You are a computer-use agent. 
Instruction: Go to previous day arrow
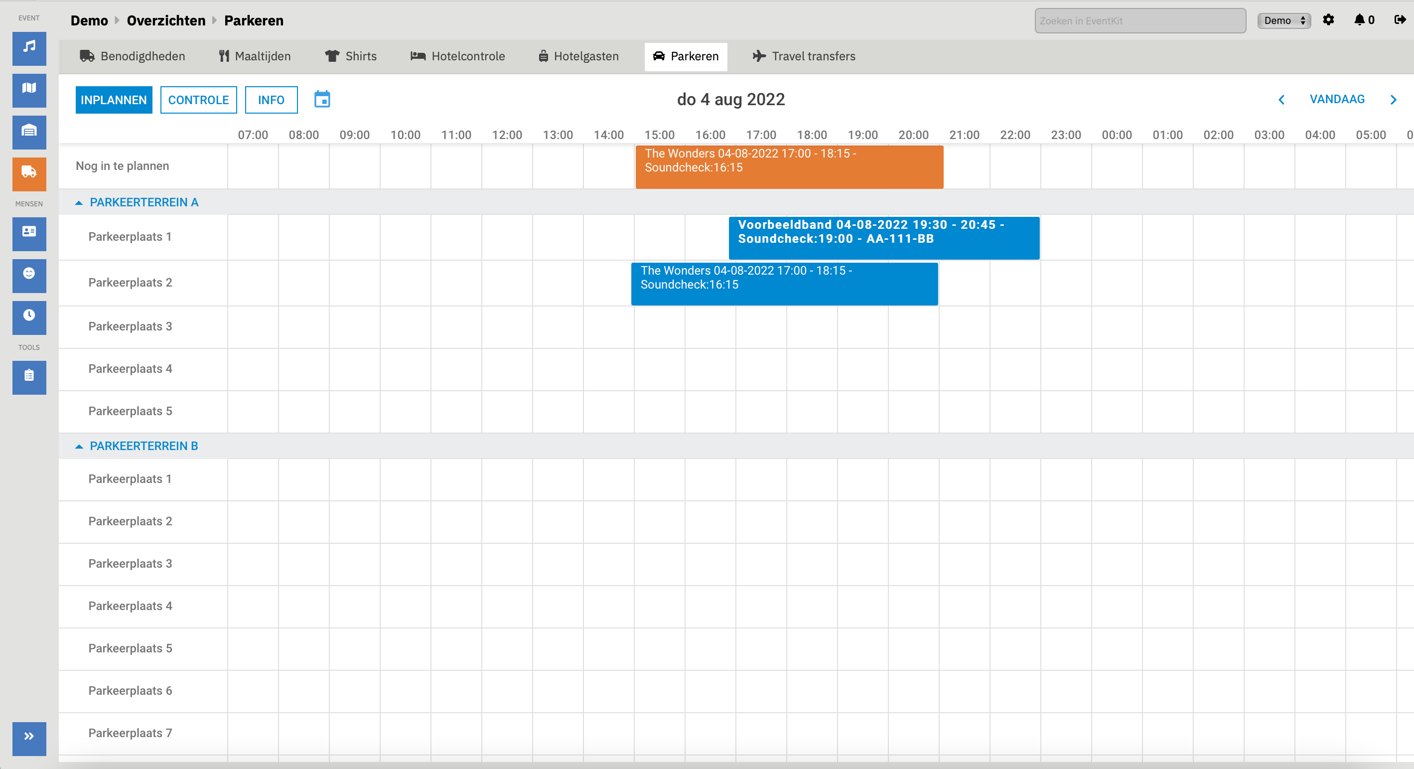pyautogui.click(x=1281, y=99)
